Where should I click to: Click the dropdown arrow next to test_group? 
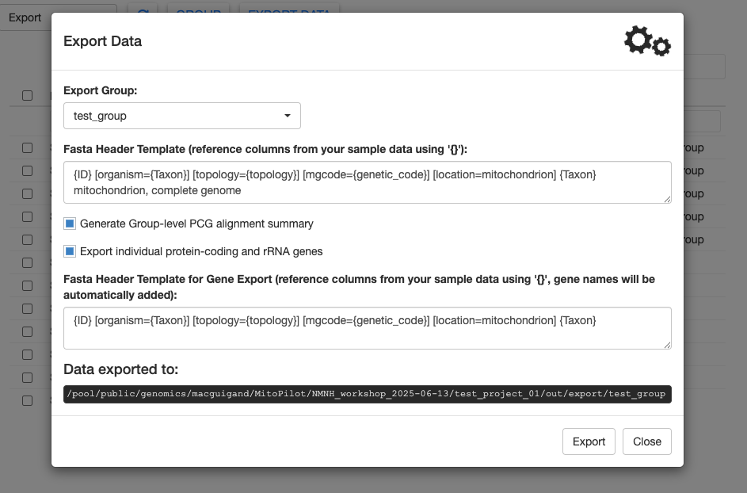coord(288,116)
